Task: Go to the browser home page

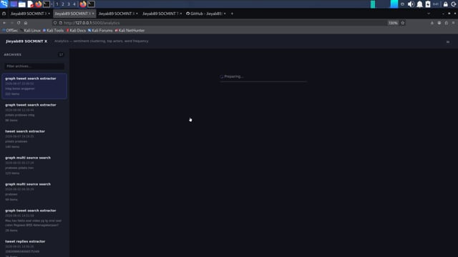Action: coord(26,23)
